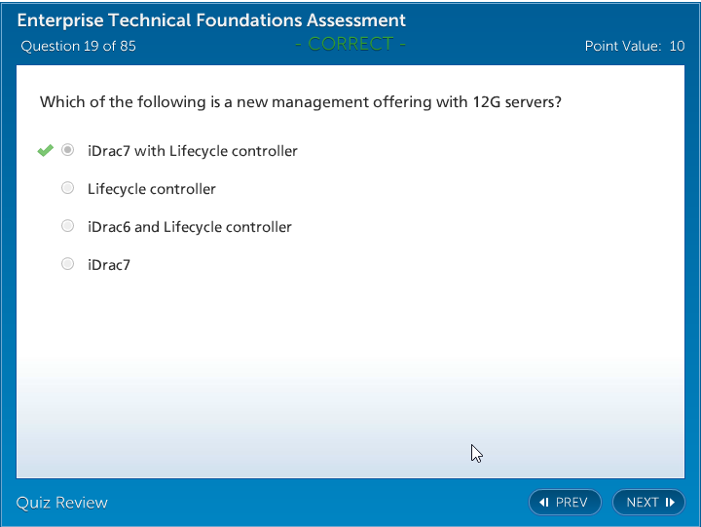Image resolution: width=701 pixels, height=527 pixels.
Task: Go back with the PREV button
Action: [565, 503]
